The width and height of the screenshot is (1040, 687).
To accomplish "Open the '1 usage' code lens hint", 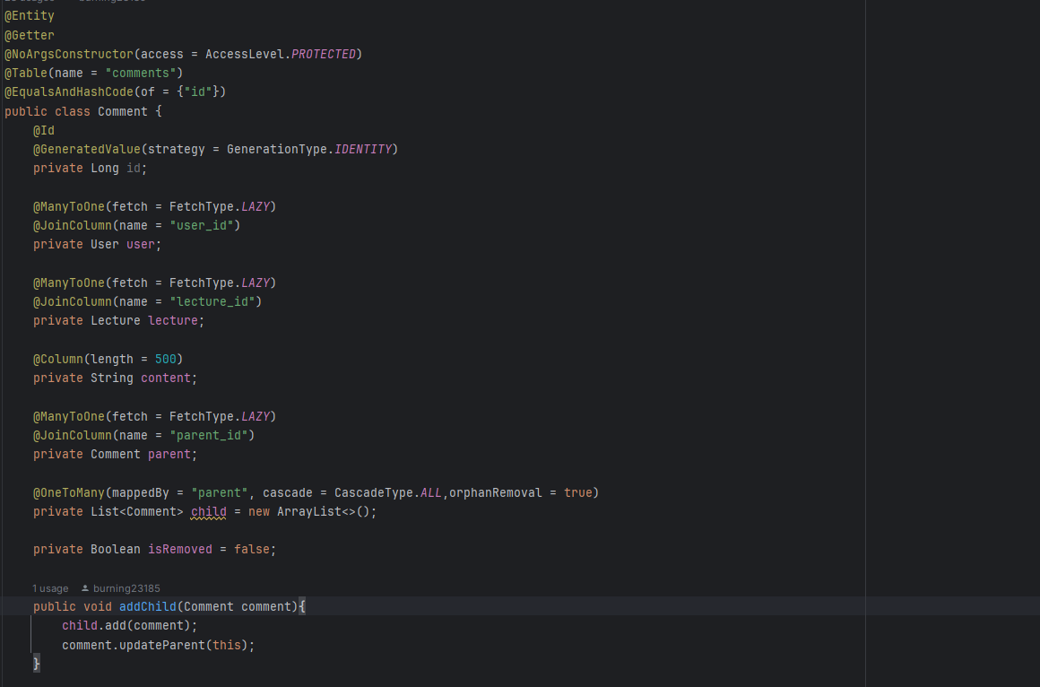I will point(50,588).
